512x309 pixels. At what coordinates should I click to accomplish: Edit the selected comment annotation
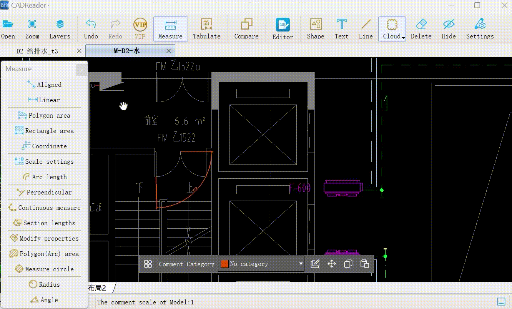pos(315,264)
